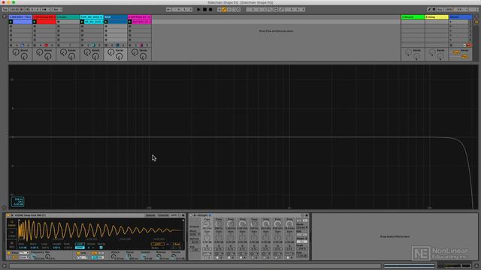Select the tempo value field
Image resolution: width=481 pixels, height=270 pixels.
coord(14,10)
